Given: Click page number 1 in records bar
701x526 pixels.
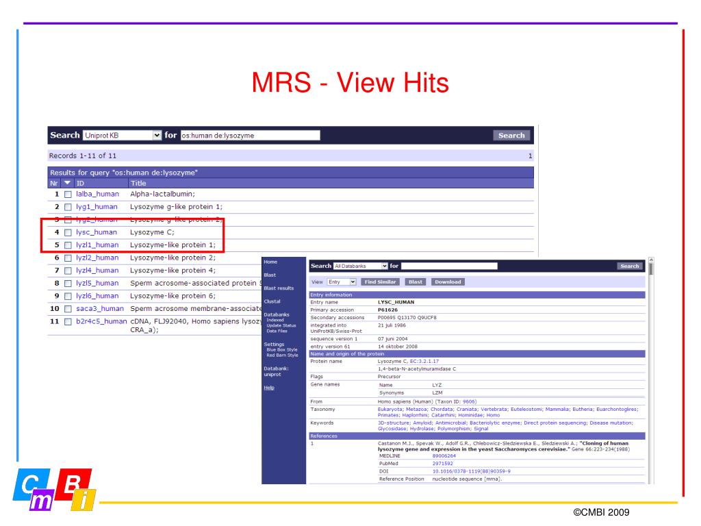Looking at the screenshot, I should tap(531, 155).
